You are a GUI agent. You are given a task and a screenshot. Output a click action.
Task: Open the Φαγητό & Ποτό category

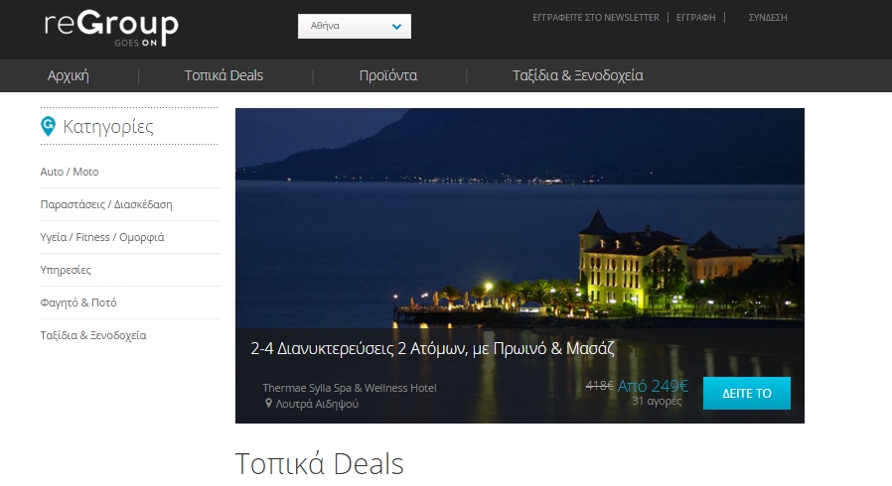click(77, 303)
